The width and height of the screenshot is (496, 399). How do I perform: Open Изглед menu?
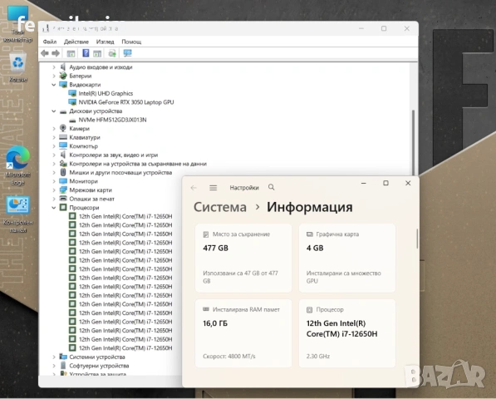coord(105,42)
